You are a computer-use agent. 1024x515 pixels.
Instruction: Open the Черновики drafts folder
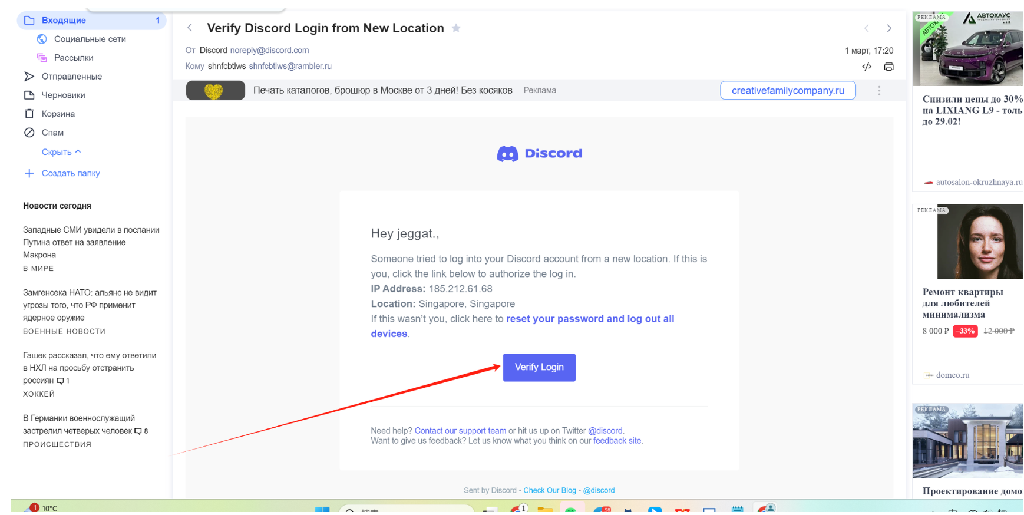tap(63, 95)
